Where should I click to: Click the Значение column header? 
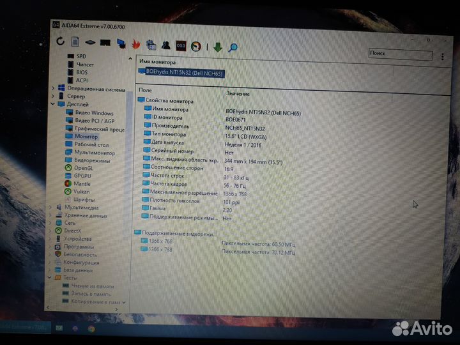238,94
